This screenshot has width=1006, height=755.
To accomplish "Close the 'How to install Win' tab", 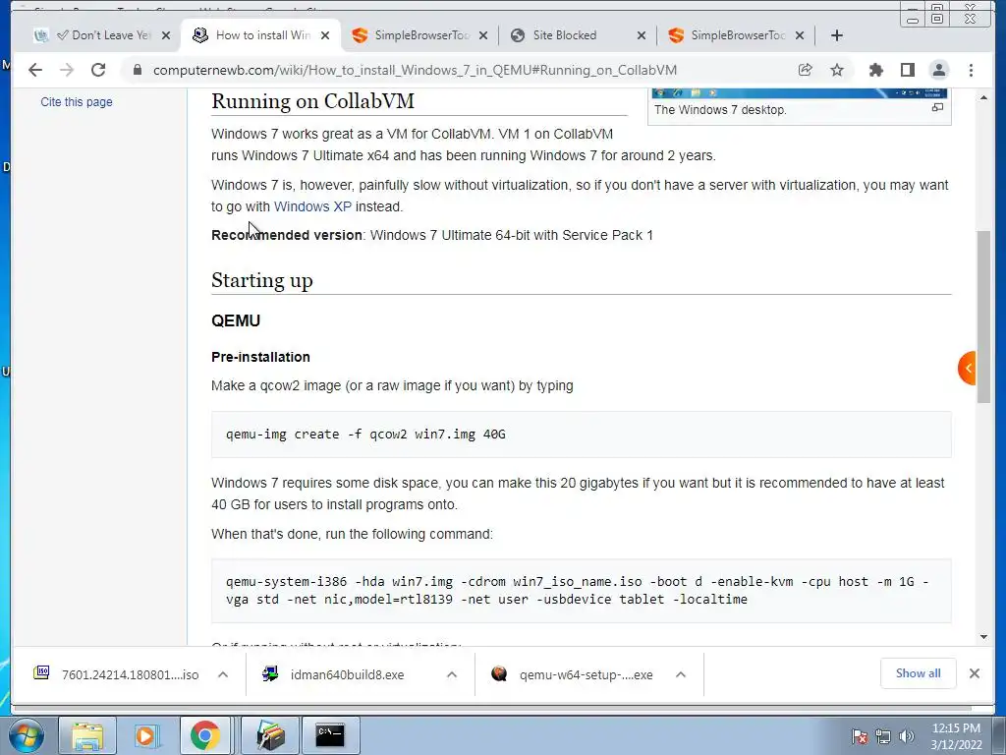I will click(x=325, y=35).
